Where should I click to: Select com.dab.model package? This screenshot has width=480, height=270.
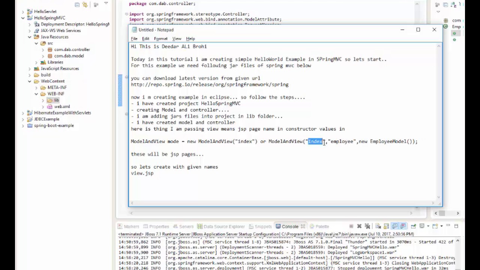pos(69,56)
